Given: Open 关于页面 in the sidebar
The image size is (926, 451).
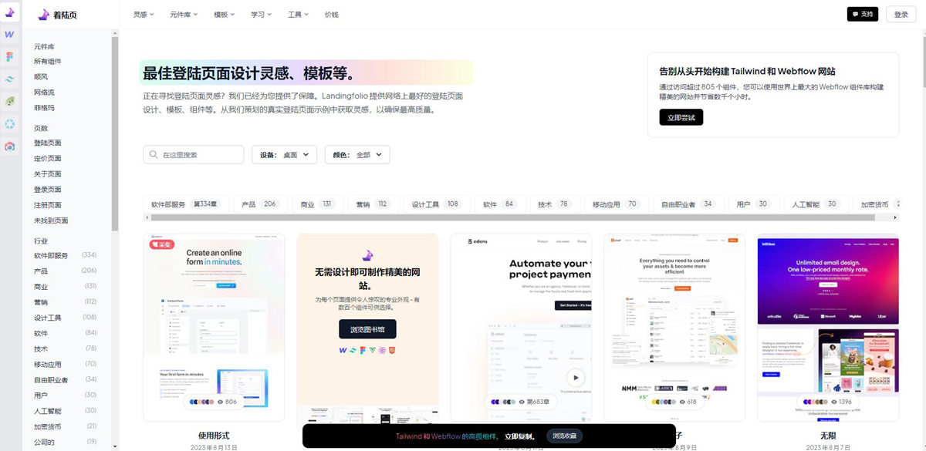Looking at the screenshot, I should coord(48,174).
